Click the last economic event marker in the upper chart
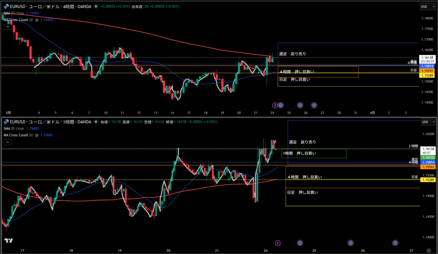This screenshot has width=438, height=254. tap(314, 105)
